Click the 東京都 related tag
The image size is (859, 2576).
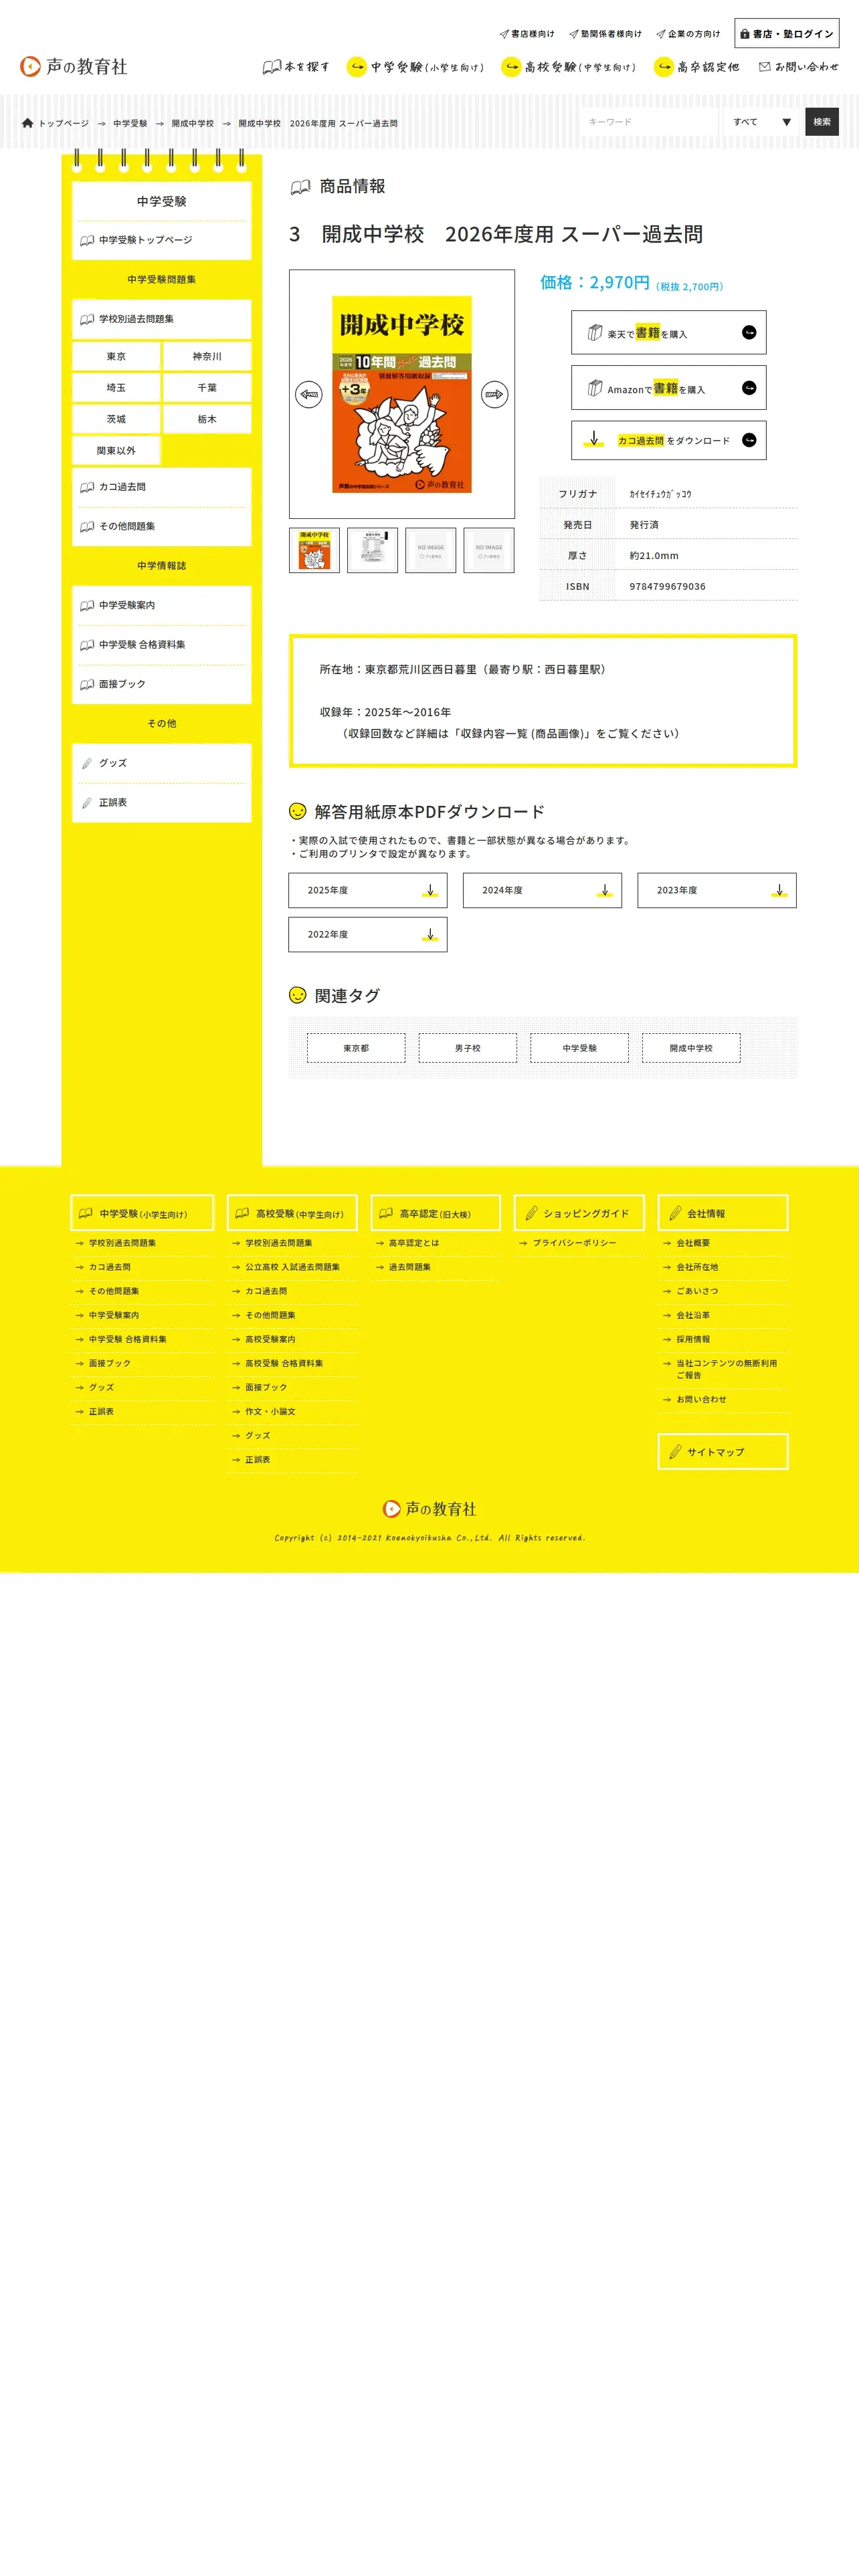[356, 1048]
